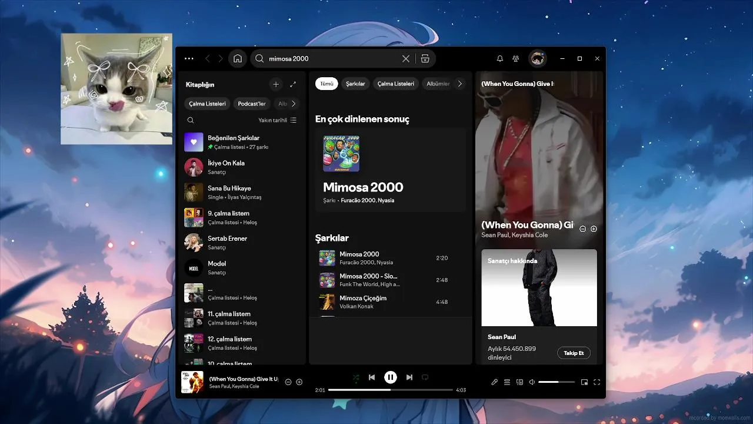Open 9. çalma listem playlist

click(241, 218)
